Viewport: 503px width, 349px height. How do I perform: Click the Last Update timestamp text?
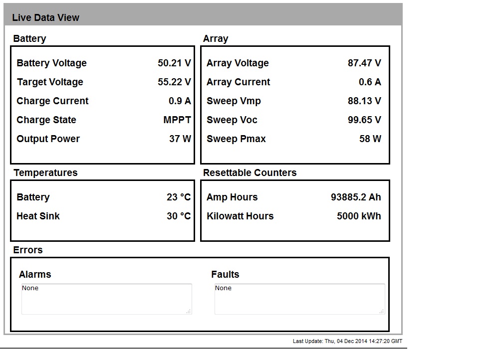(347, 341)
